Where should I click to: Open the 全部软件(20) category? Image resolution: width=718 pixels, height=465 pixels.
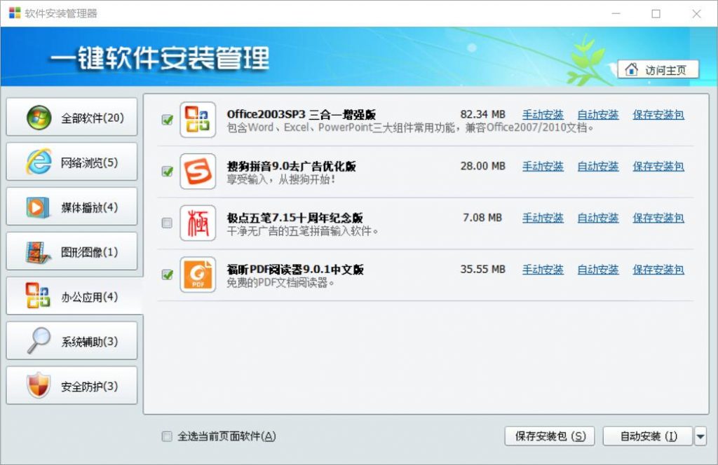[x=72, y=118]
